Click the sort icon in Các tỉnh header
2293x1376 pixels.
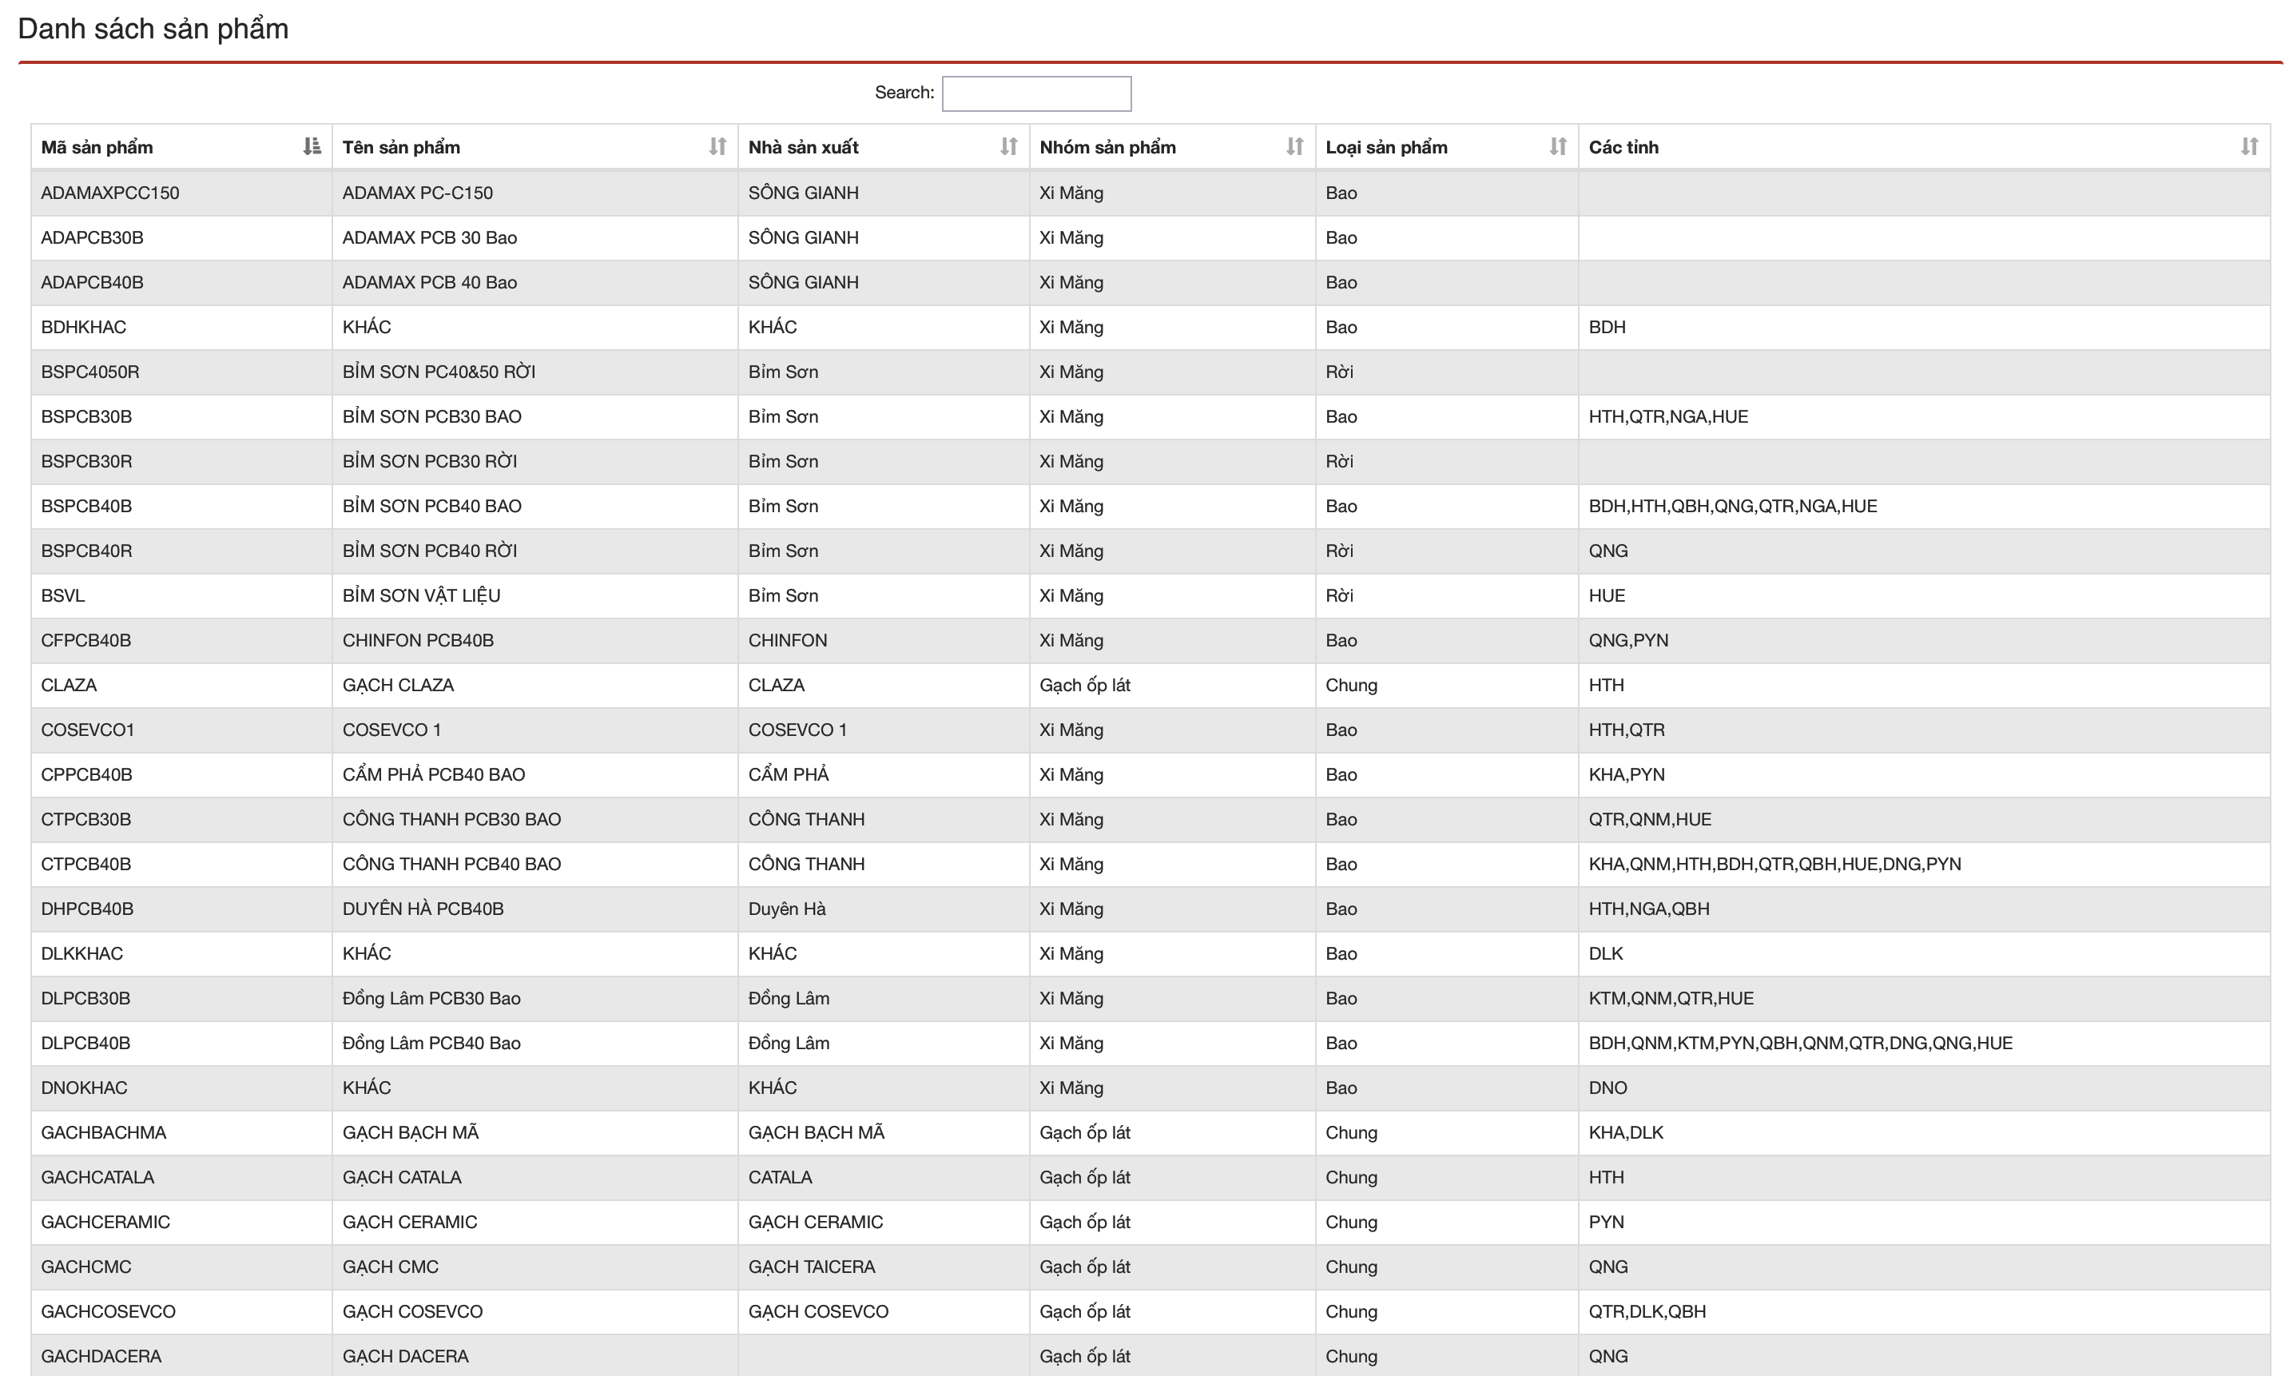click(x=2249, y=146)
